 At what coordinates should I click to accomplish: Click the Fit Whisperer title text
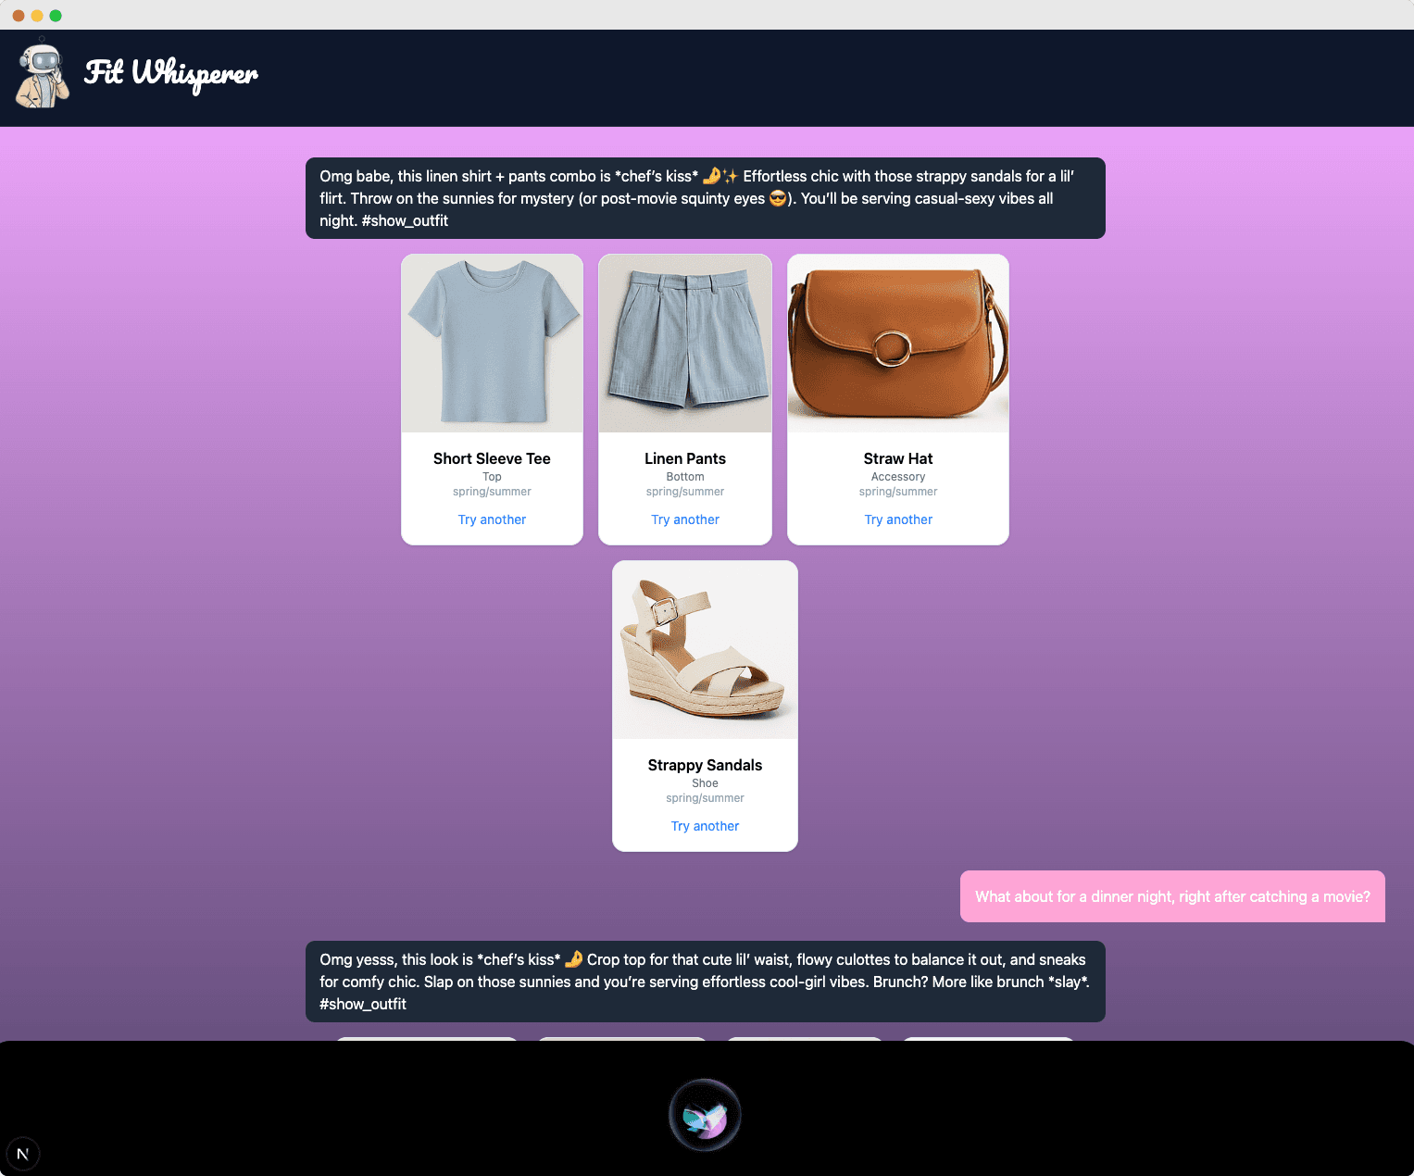tap(171, 74)
